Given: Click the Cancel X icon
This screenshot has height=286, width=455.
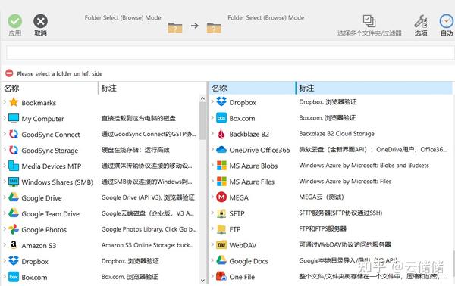Looking at the screenshot, I should click(40, 21).
